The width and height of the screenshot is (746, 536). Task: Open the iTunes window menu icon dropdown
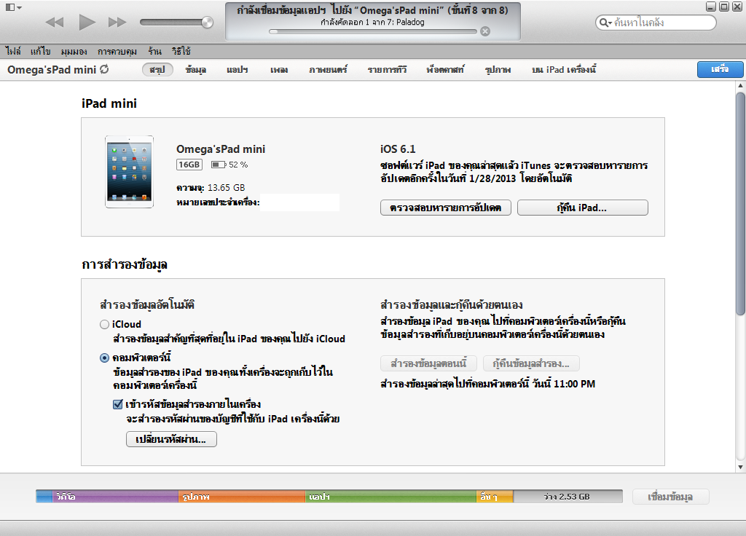point(13,7)
